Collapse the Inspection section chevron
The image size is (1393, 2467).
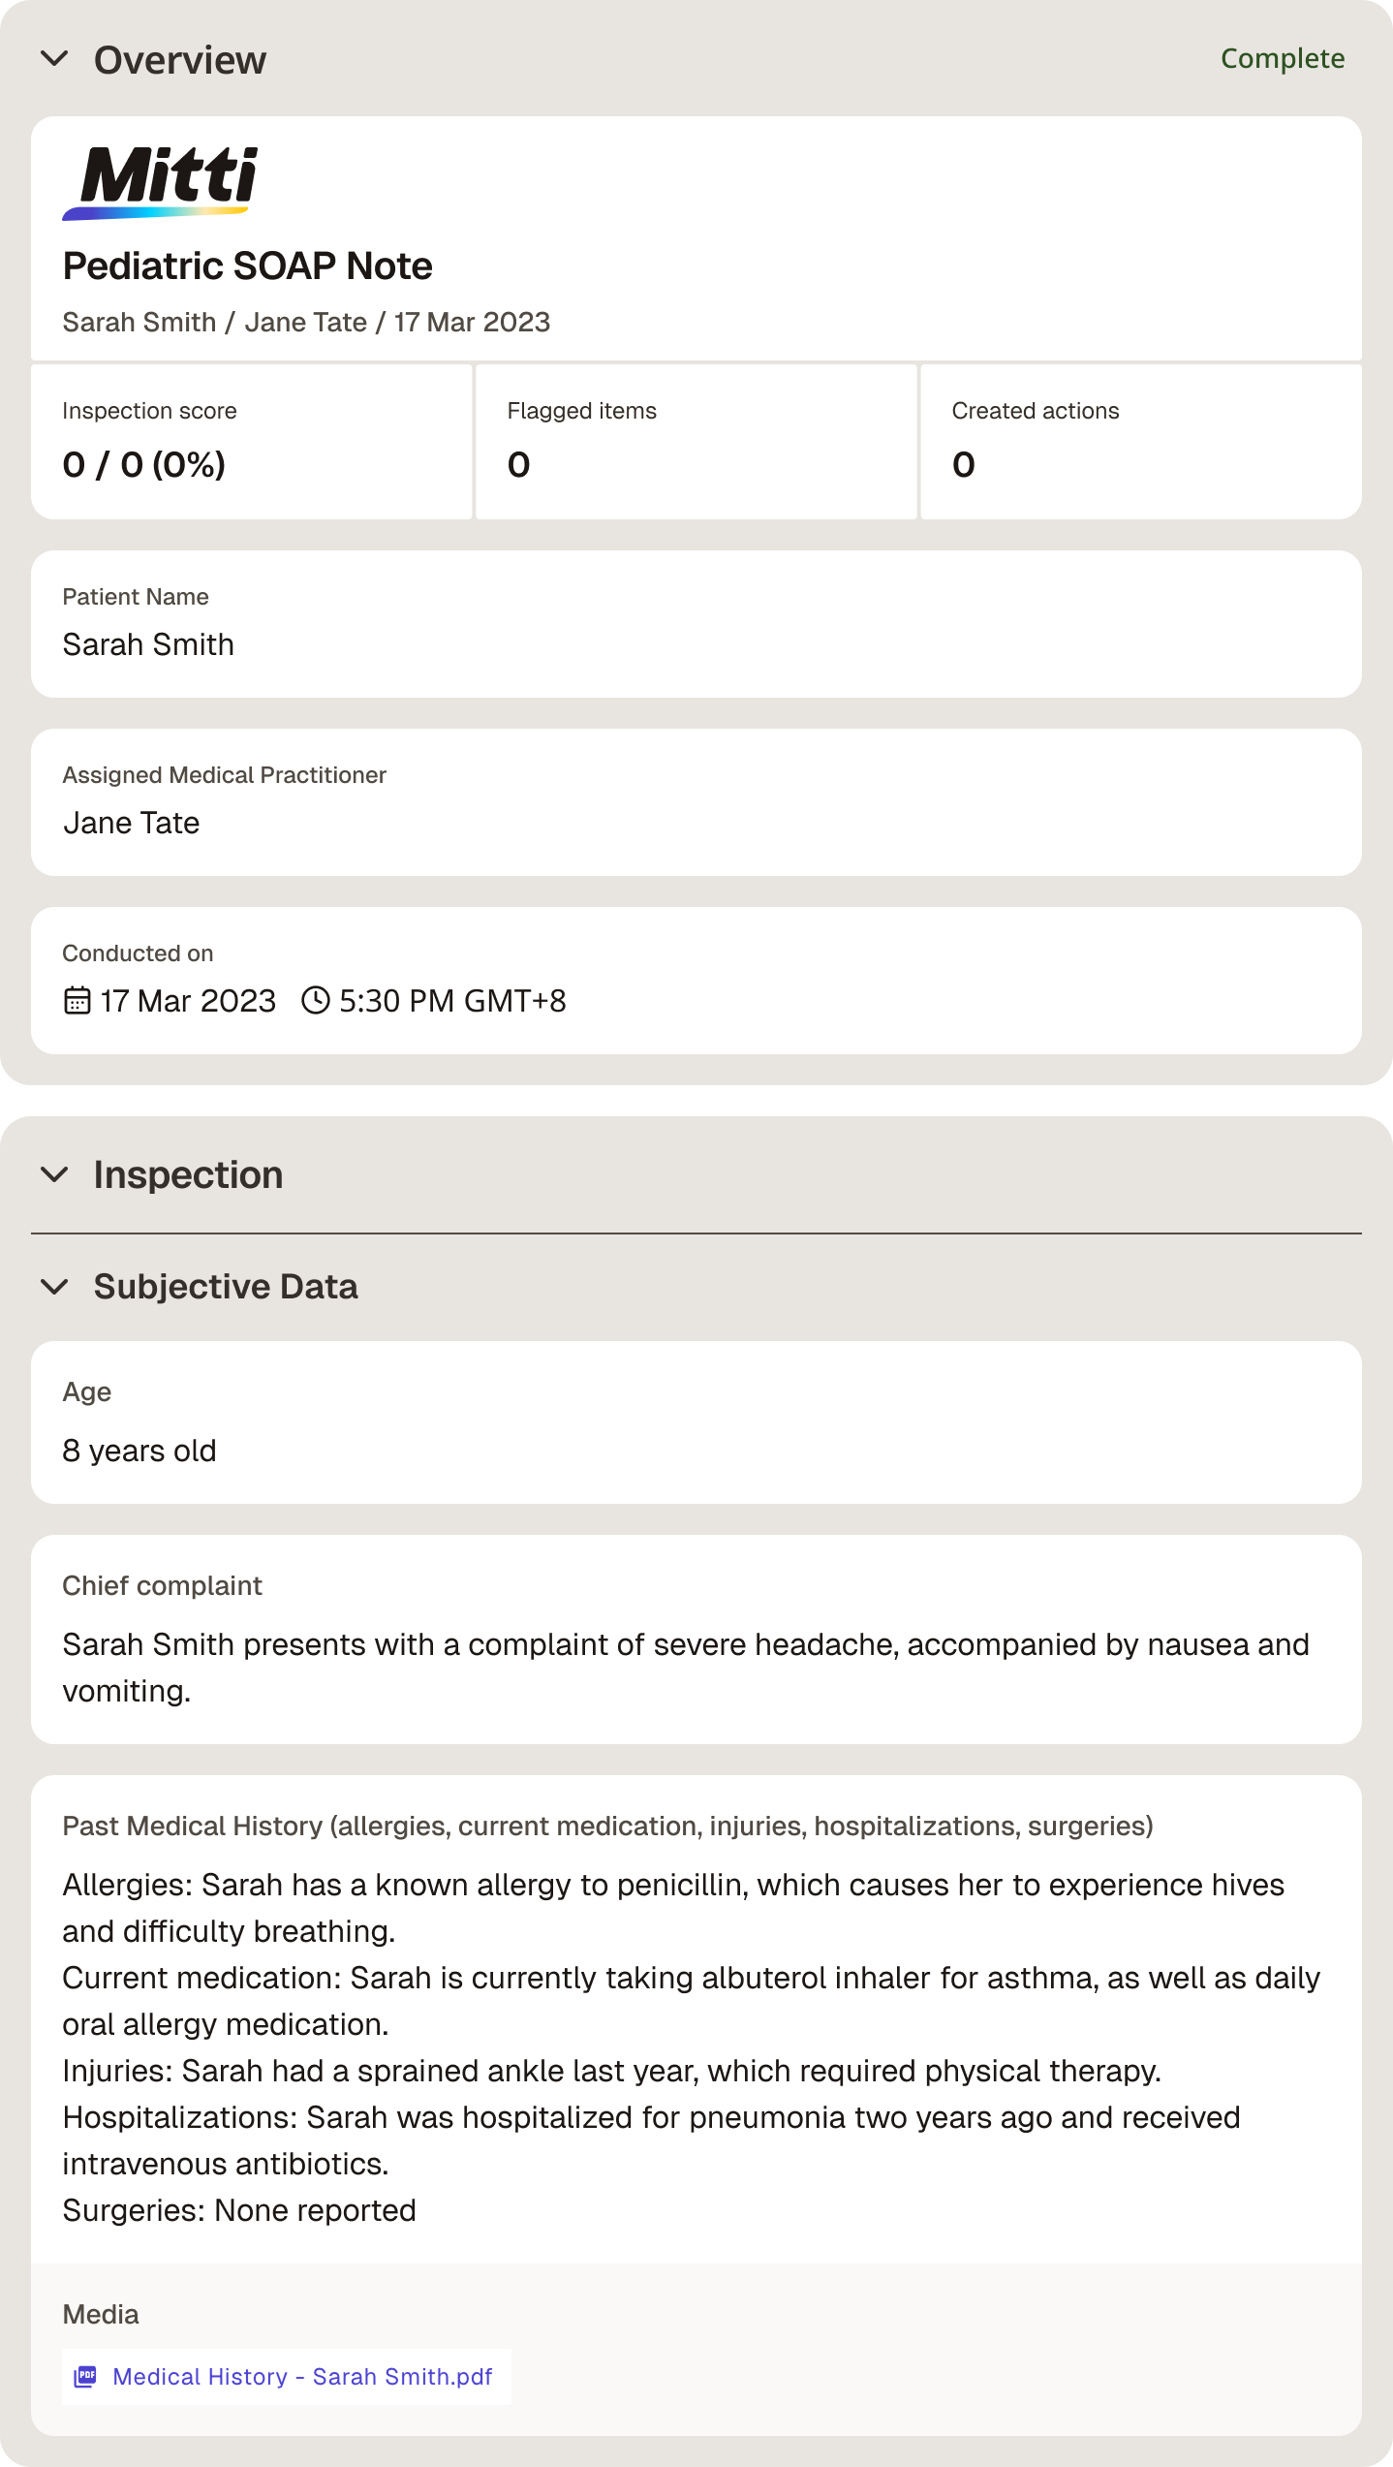tap(55, 1174)
